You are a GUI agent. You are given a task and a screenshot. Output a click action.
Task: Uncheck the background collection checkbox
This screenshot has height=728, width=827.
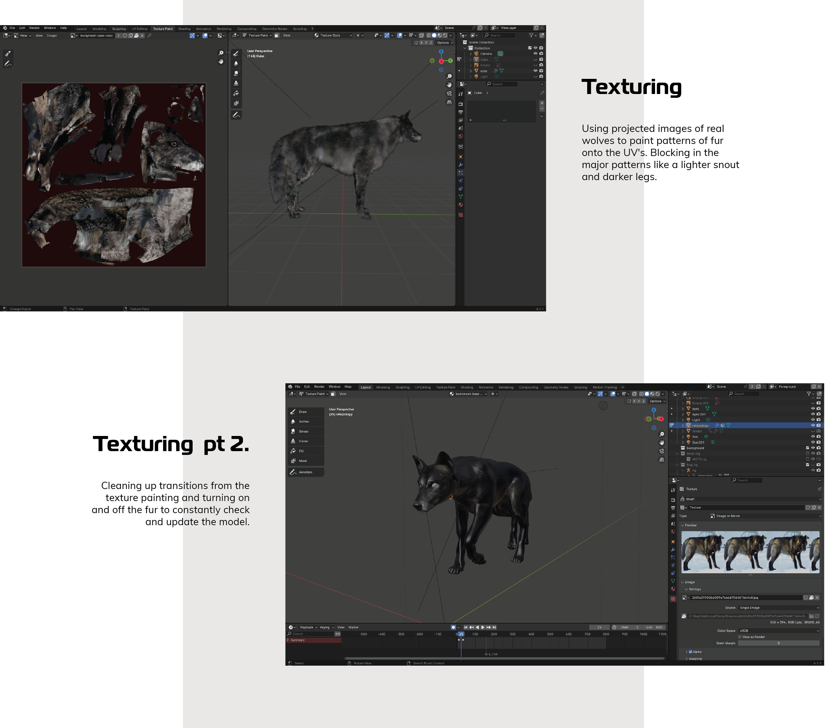pyautogui.click(x=807, y=448)
